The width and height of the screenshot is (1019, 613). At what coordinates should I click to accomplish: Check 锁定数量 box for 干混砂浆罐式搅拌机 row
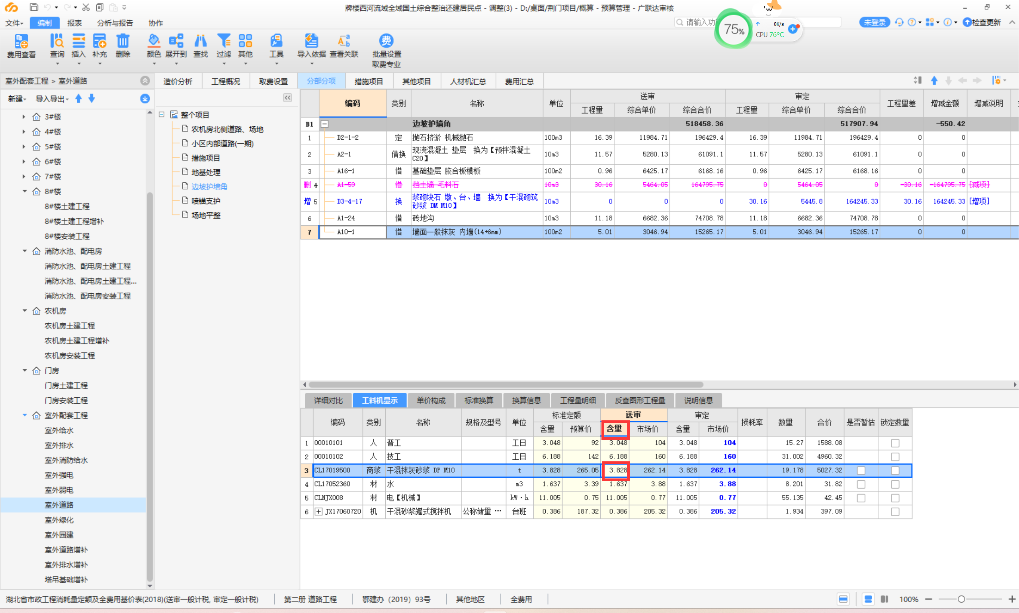[x=895, y=511]
